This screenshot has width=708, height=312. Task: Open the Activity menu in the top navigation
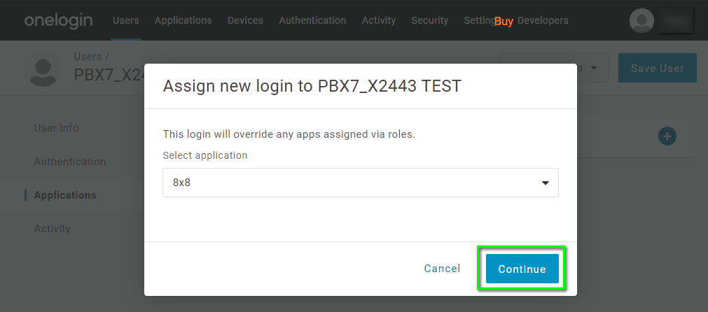379,20
